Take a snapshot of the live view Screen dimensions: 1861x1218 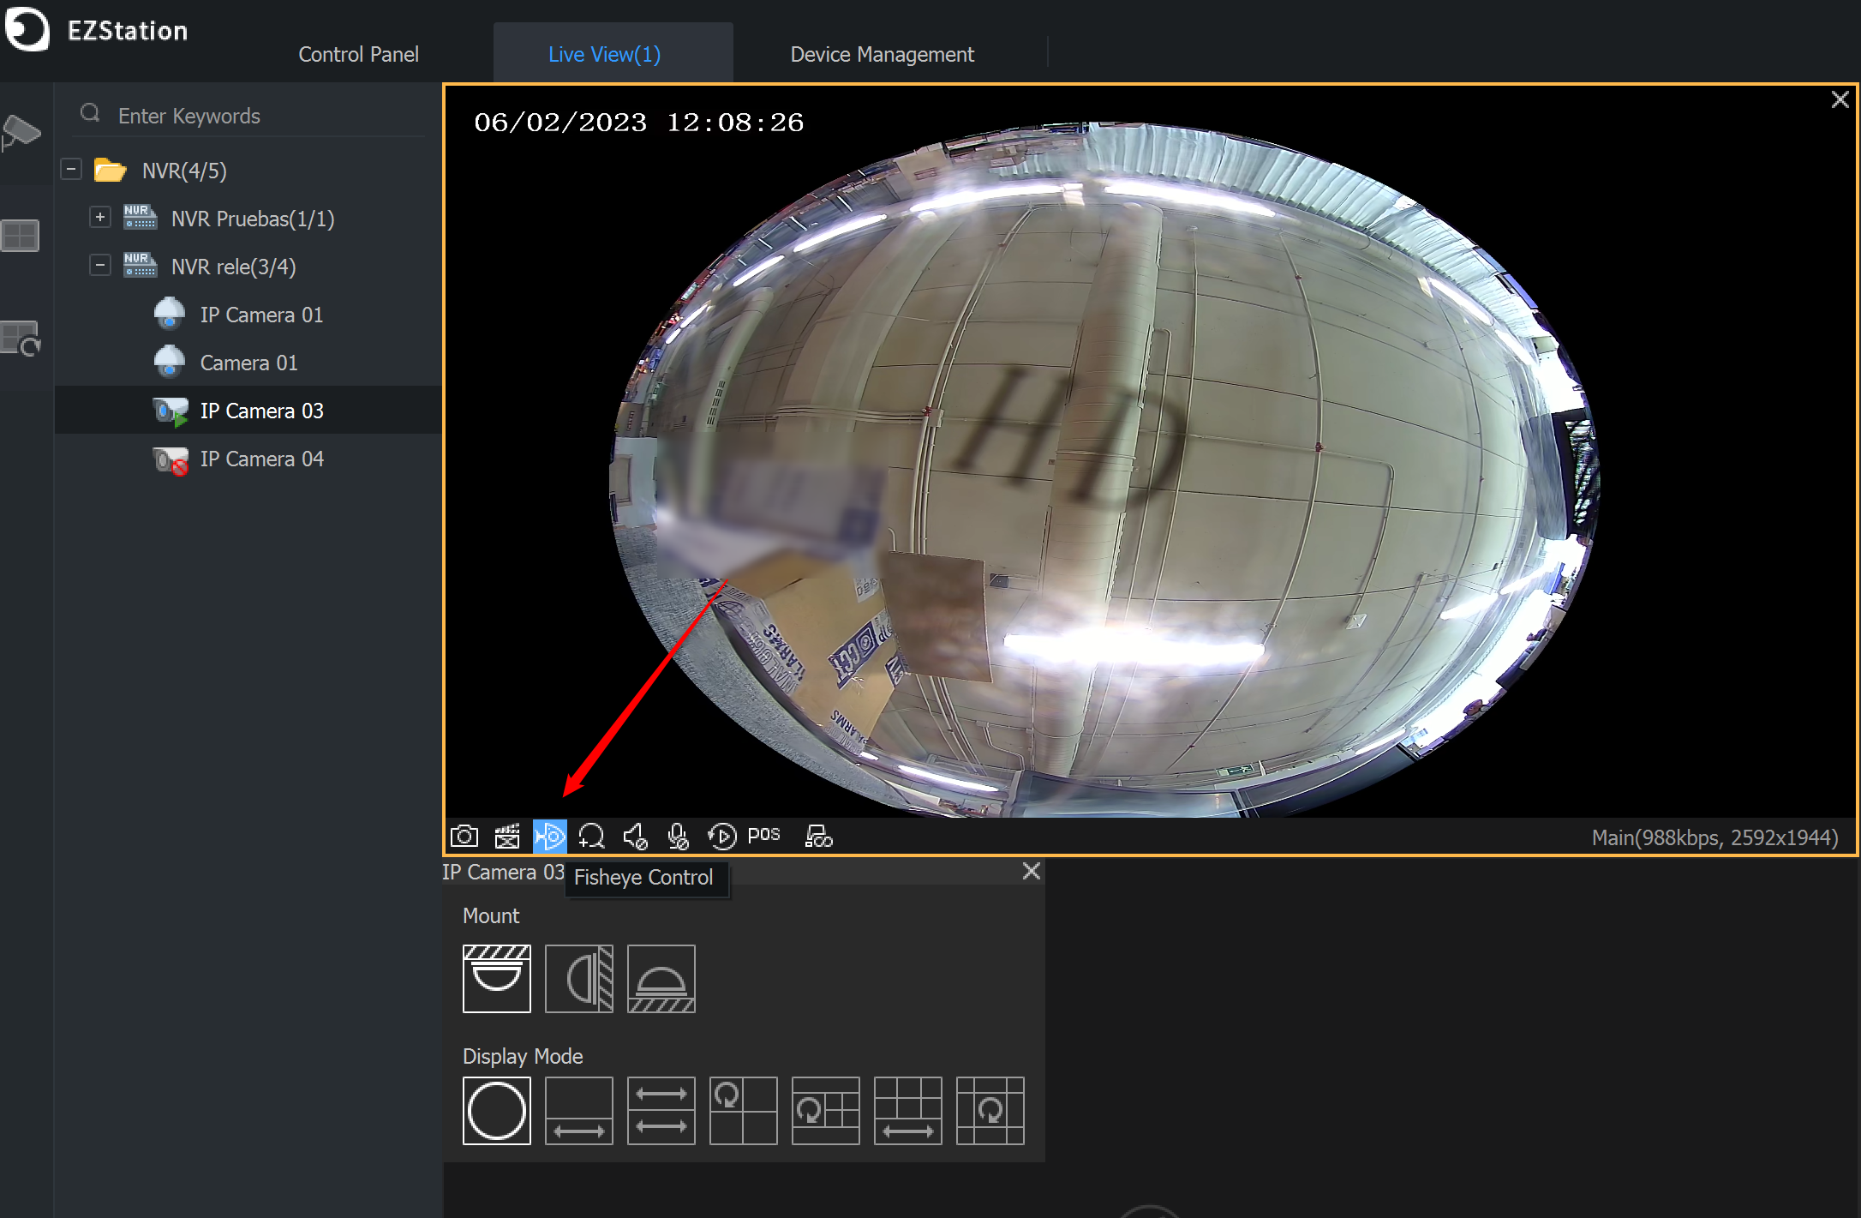pos(464,836)
